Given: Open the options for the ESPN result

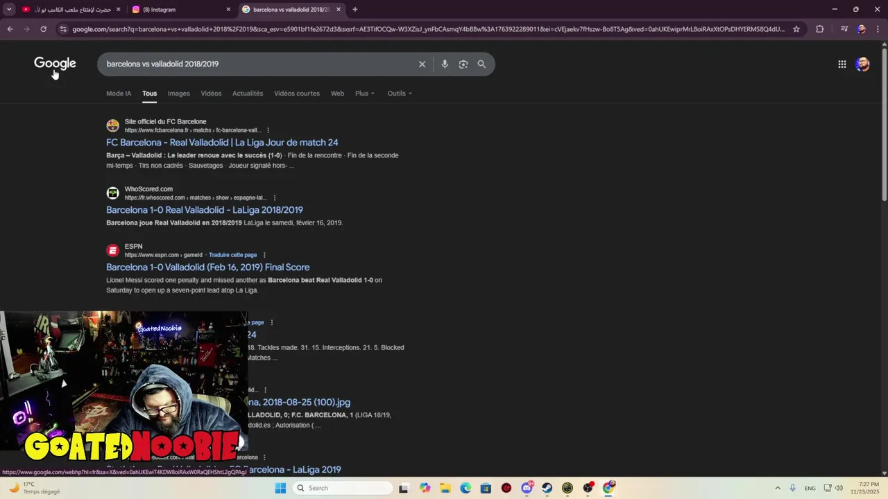Looking at the screenshot, I should click(264, 255).
